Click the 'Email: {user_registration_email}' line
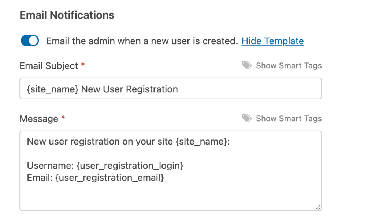This screenshot has width=375, height=223. [95, 178]
